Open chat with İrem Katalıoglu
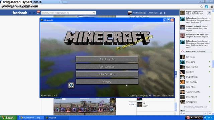The width and height of the screenshot is (214, 120). pos(196,82)
